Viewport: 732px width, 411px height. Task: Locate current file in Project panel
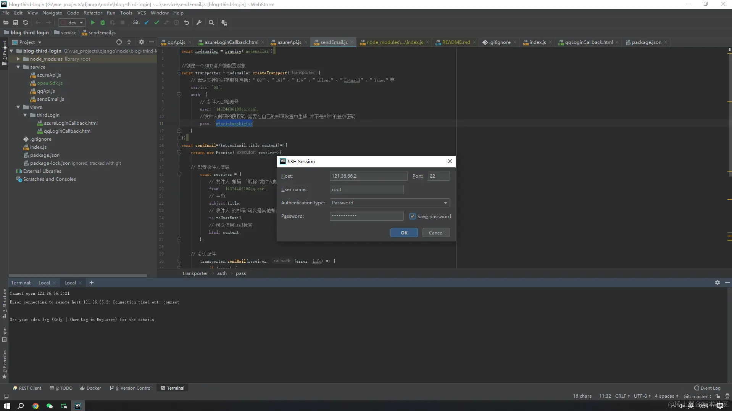pos(119,42)
